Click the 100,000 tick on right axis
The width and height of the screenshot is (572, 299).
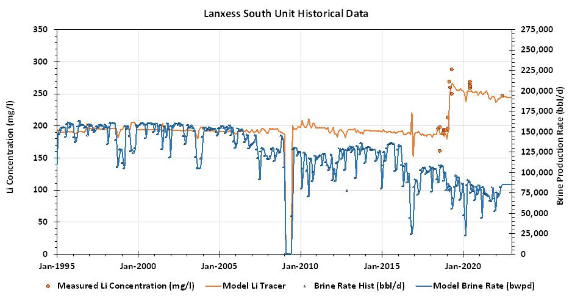pyautogui.click(x=535, y=172)
